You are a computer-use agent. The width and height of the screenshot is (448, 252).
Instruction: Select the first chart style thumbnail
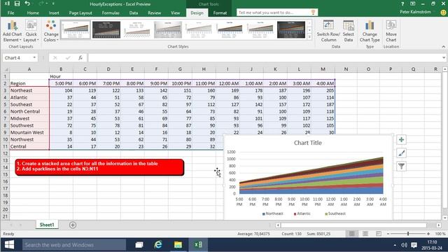76,29
